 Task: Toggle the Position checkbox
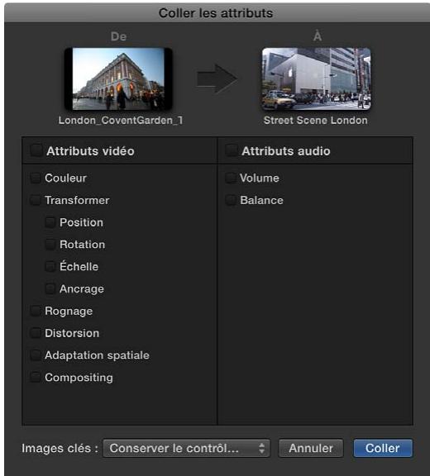50,222
